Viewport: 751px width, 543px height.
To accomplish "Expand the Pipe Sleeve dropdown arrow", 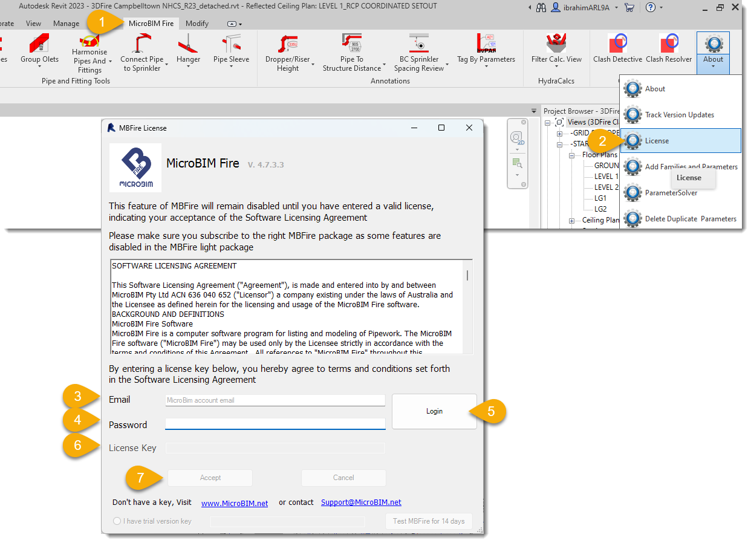I will tap(231, 67).
